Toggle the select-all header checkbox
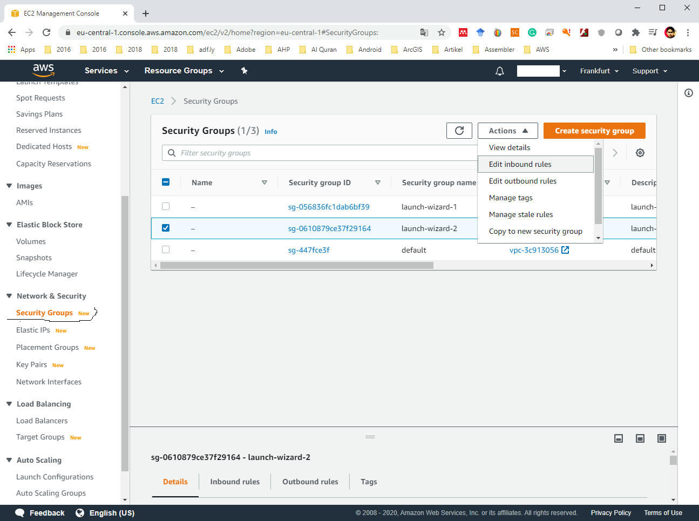The width and height of the screenshot is (699, 521). pyautogui.click(x=166, y=182)
